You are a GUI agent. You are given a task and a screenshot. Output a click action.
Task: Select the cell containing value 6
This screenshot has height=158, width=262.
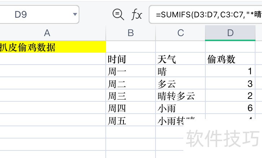[230, 108]
